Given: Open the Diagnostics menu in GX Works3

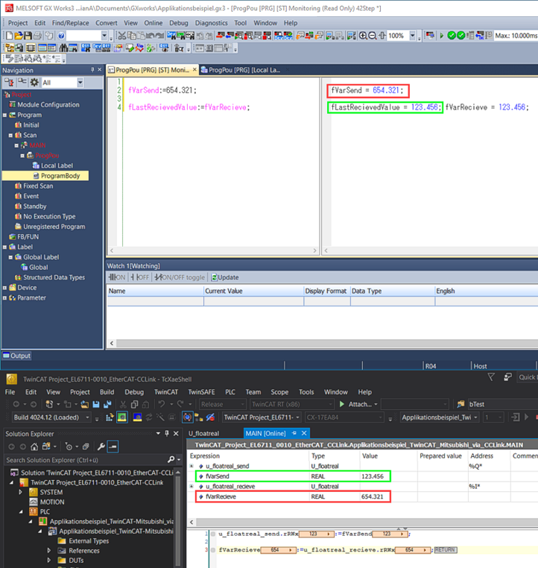Looking at the screenshot, I should coord(211,23).
